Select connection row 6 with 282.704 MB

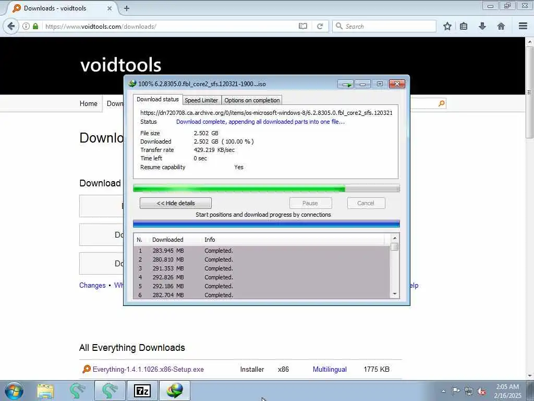point(262,294)
